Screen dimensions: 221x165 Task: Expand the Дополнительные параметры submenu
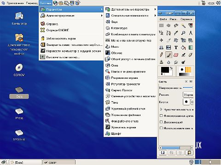pos(131,9)
